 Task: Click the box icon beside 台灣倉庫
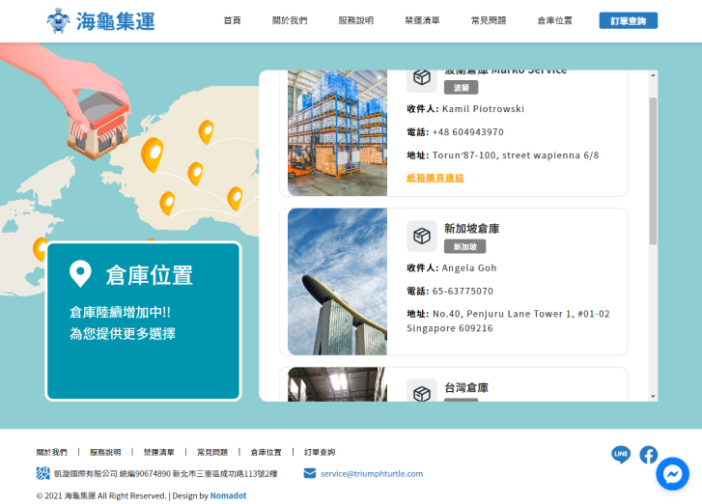pyautogui.click(x=421, y=392)
